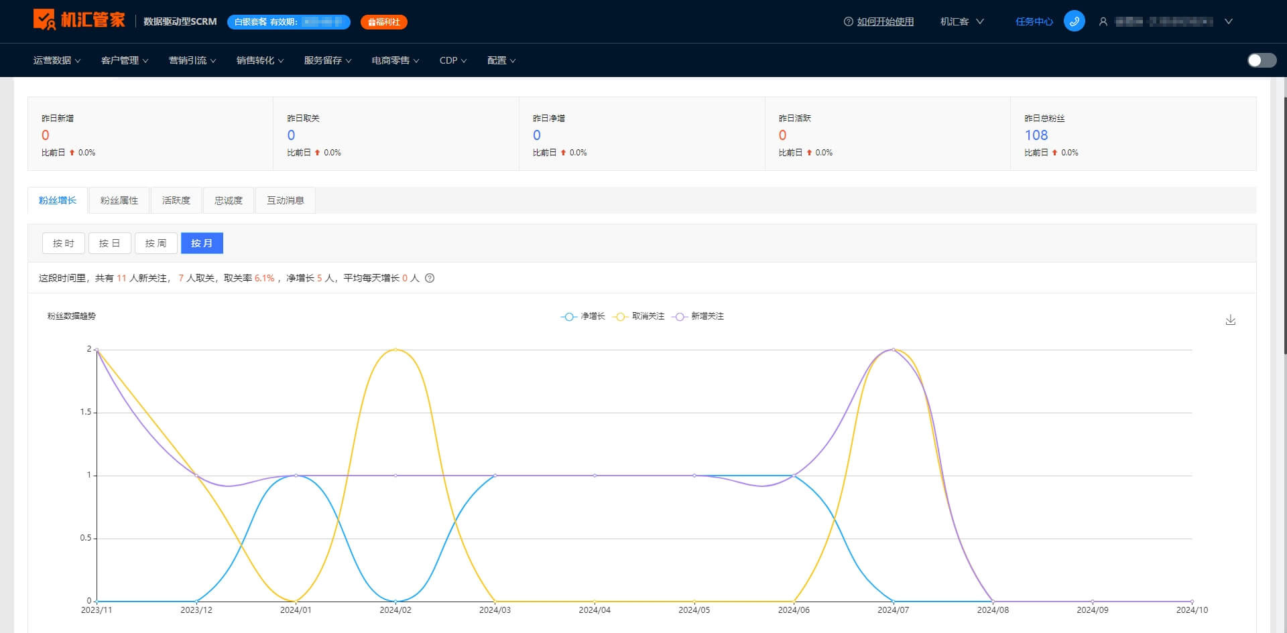This screenshot has height=633, width=1287.
Task: Switch to the 忠诚度 tab
Action: point(229,200)
